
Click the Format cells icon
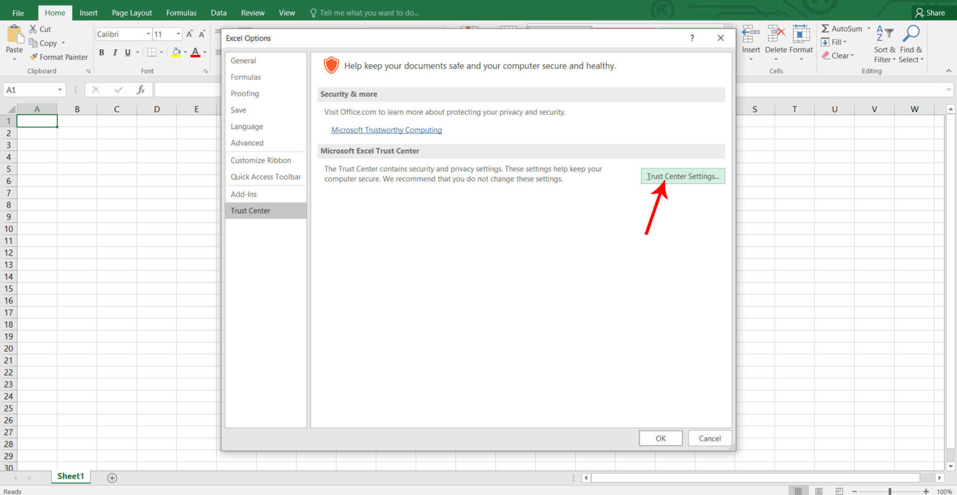pyautogui.click(x=801, y=34)
